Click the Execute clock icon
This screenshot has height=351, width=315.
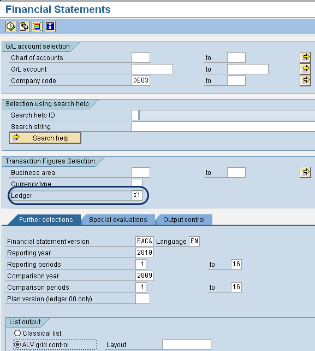[x=11, y=27]
